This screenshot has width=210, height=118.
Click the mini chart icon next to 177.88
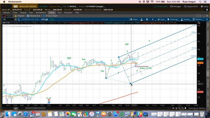(x=52, y=20)
